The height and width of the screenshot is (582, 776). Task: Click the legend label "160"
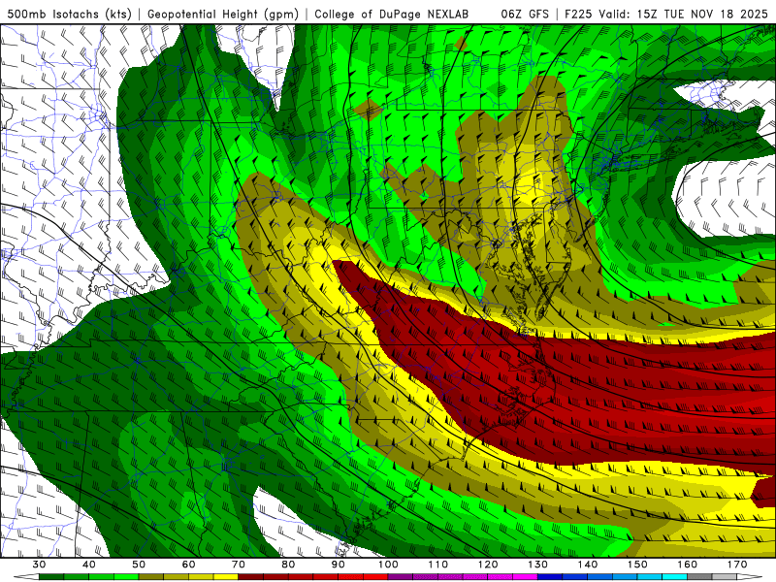click(688, 565)
